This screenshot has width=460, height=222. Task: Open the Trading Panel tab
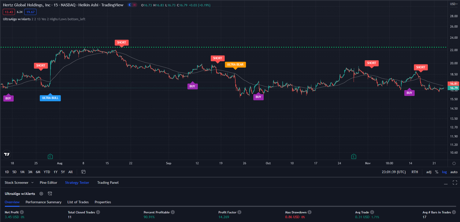(108, 183)
